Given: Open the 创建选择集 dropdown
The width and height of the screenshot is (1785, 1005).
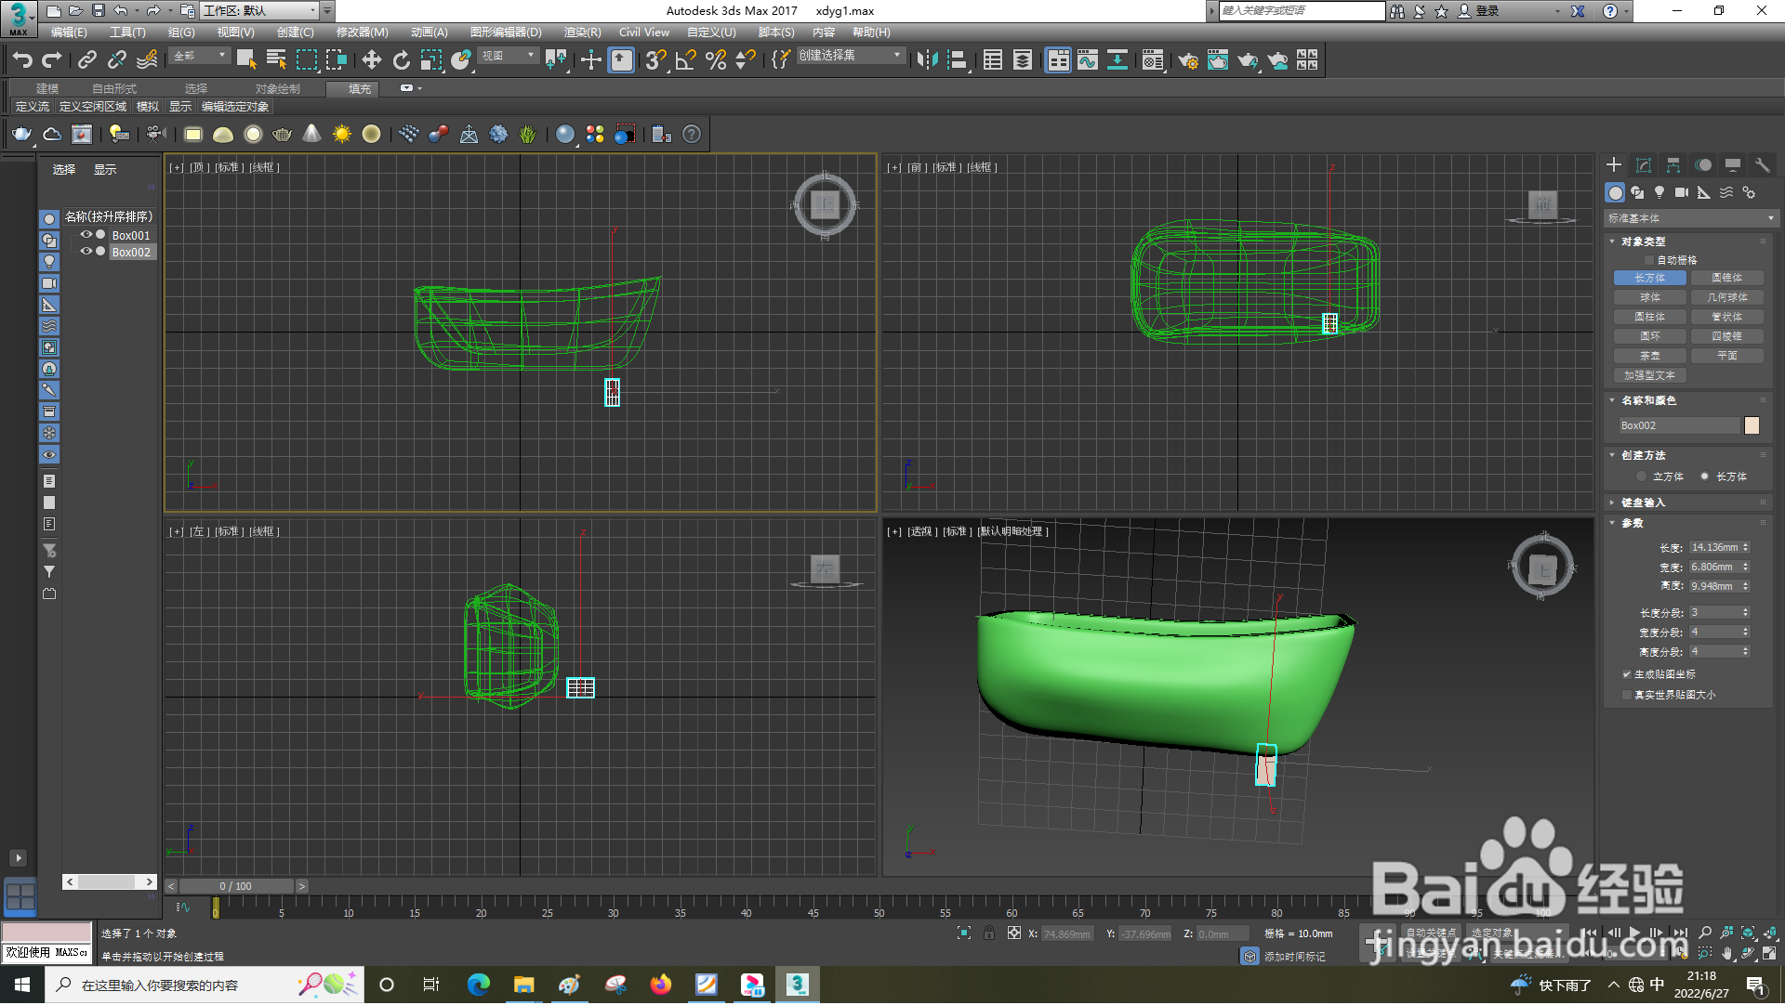Looking at the screenshot, I should point(850,56).
